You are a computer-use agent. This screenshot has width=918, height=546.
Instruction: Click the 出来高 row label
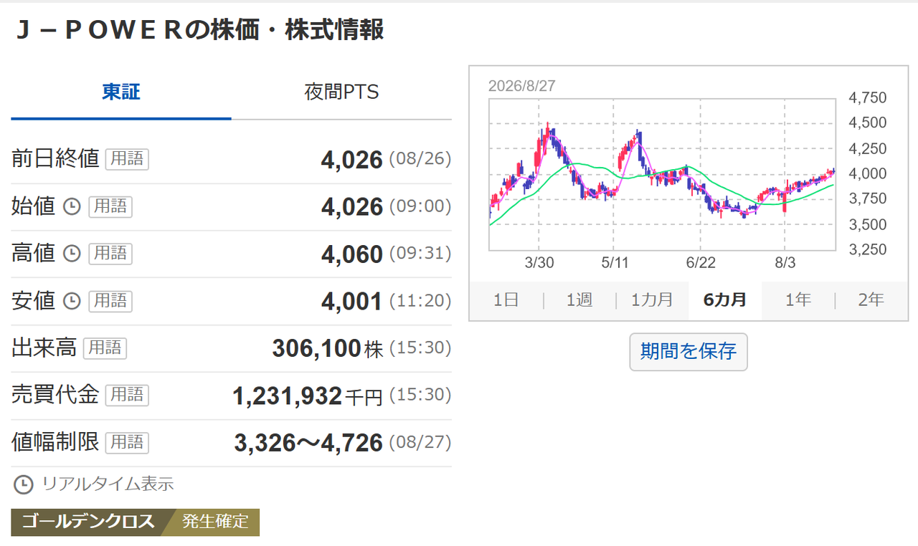coord(44,348)
